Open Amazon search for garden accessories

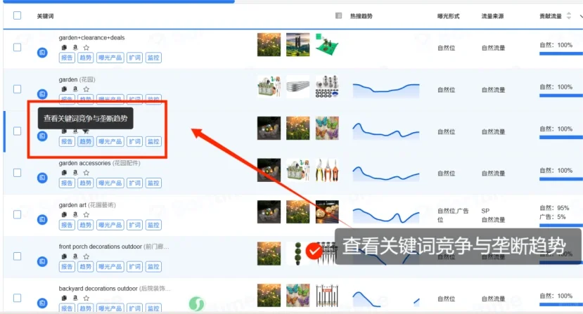point(75,172)
